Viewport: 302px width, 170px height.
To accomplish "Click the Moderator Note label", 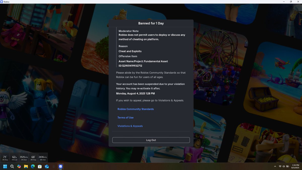I will tap(129, 31).
